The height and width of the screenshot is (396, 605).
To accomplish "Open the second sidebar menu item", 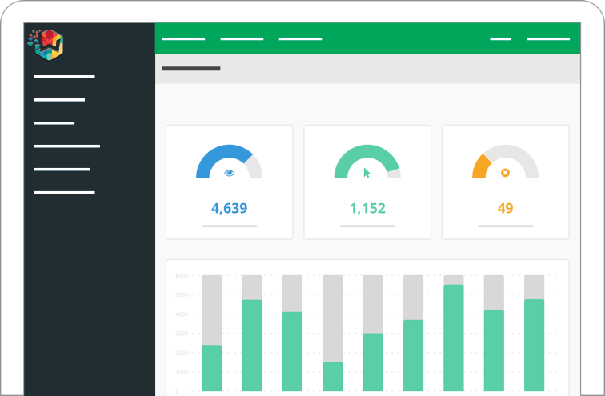I will click(x=59, y=100).
